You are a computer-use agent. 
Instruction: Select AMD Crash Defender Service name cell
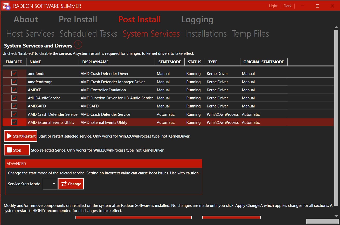53,114
